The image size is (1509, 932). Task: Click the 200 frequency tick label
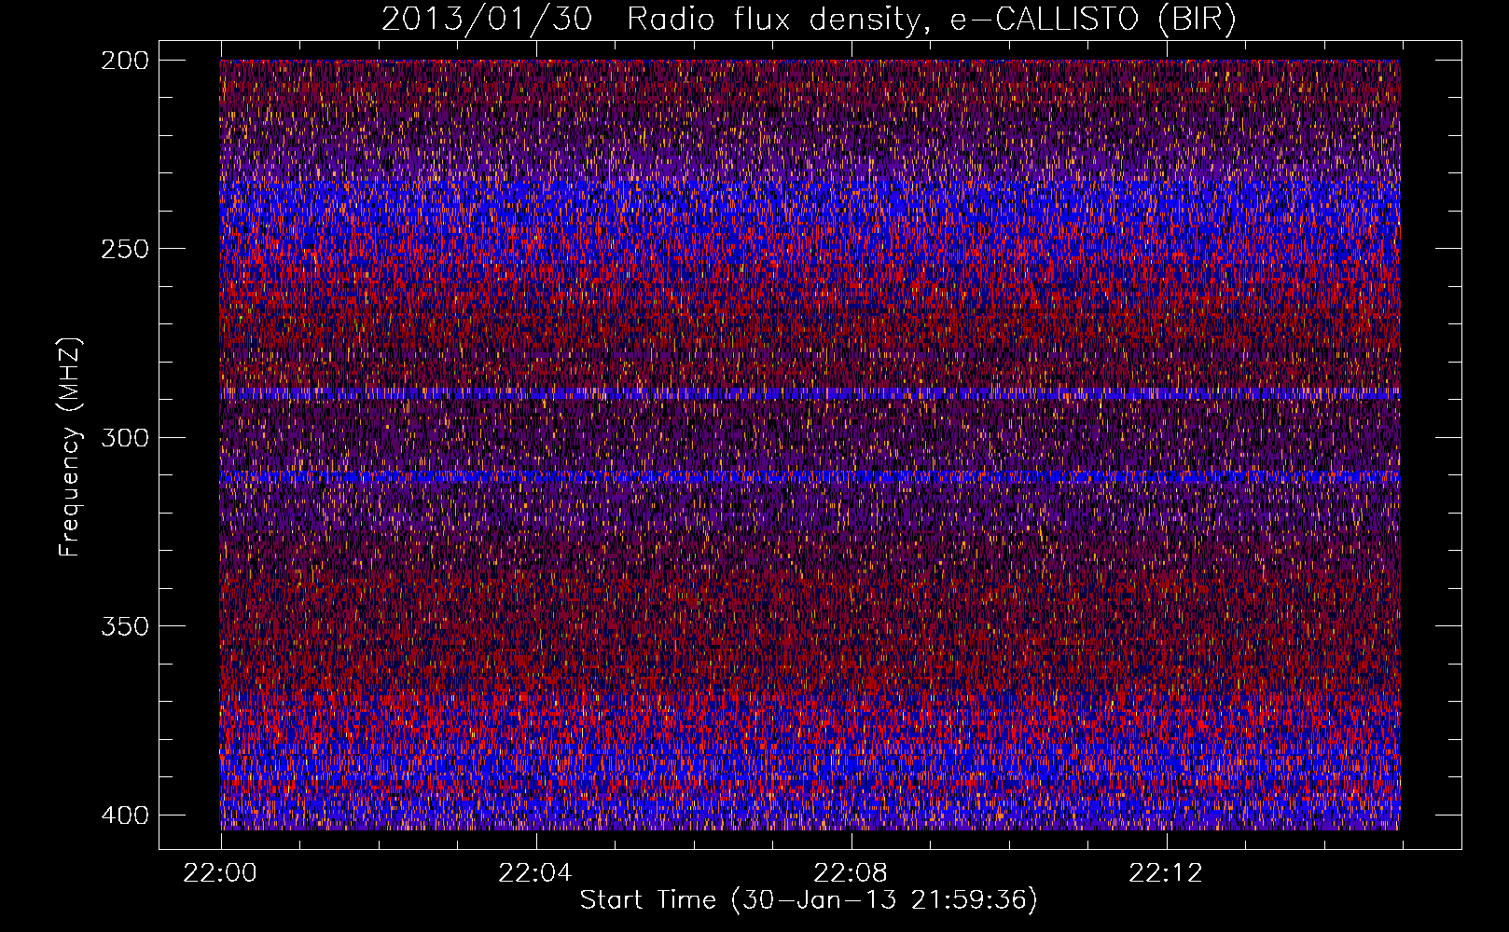coord(124,61)
